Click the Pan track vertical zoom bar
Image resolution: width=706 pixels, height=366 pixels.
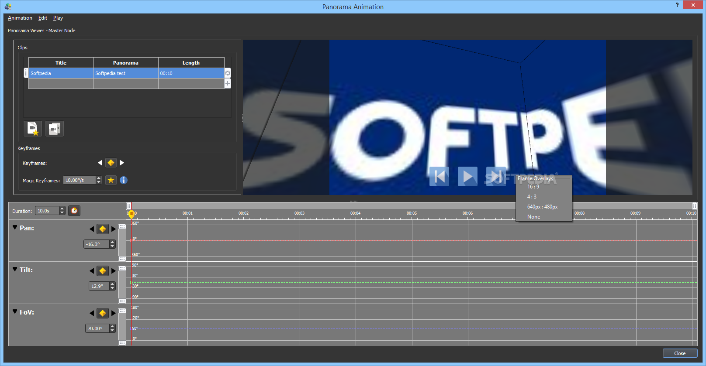click(x=122, y=243)
